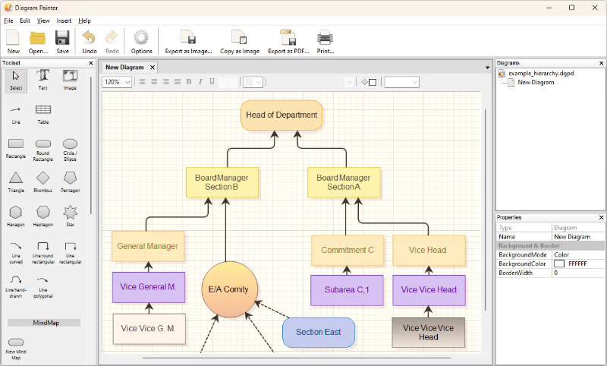Print the diagram
The image size is (607, 366).
pos(326,42)
